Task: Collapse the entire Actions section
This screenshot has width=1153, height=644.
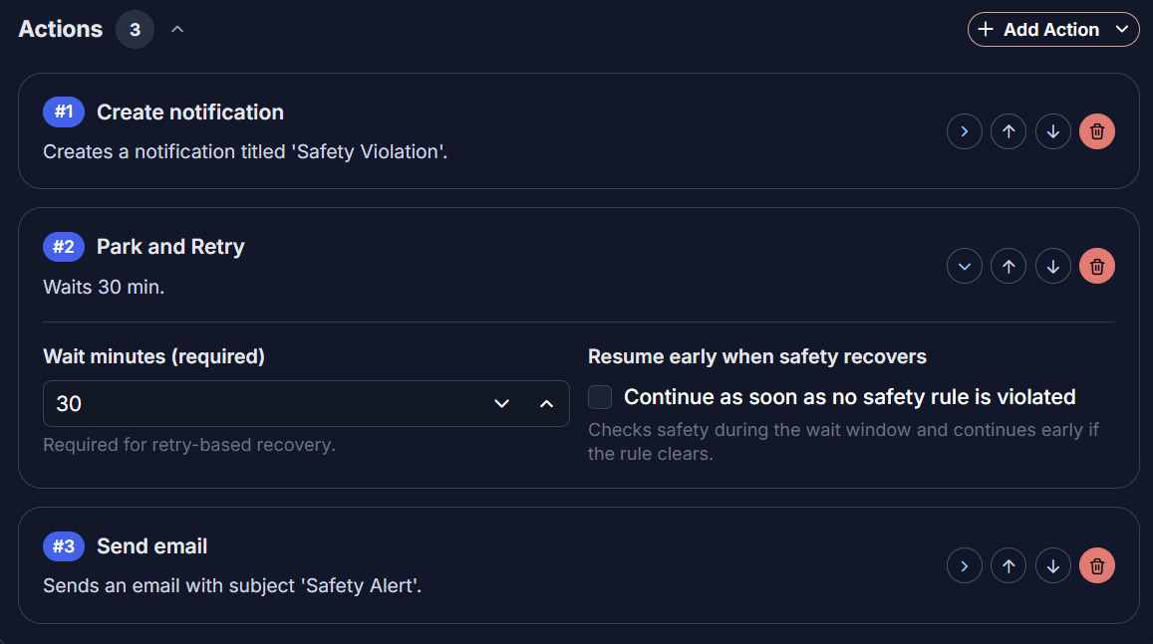Action: [177, 29]
